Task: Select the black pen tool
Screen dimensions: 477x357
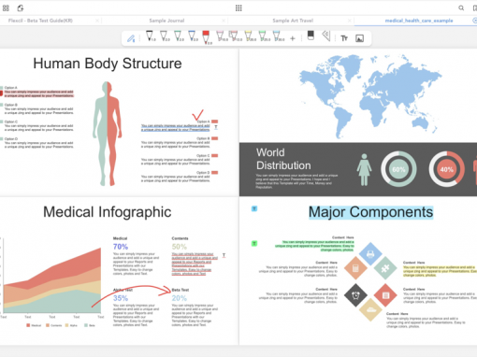Action: (x=150, y=36)
